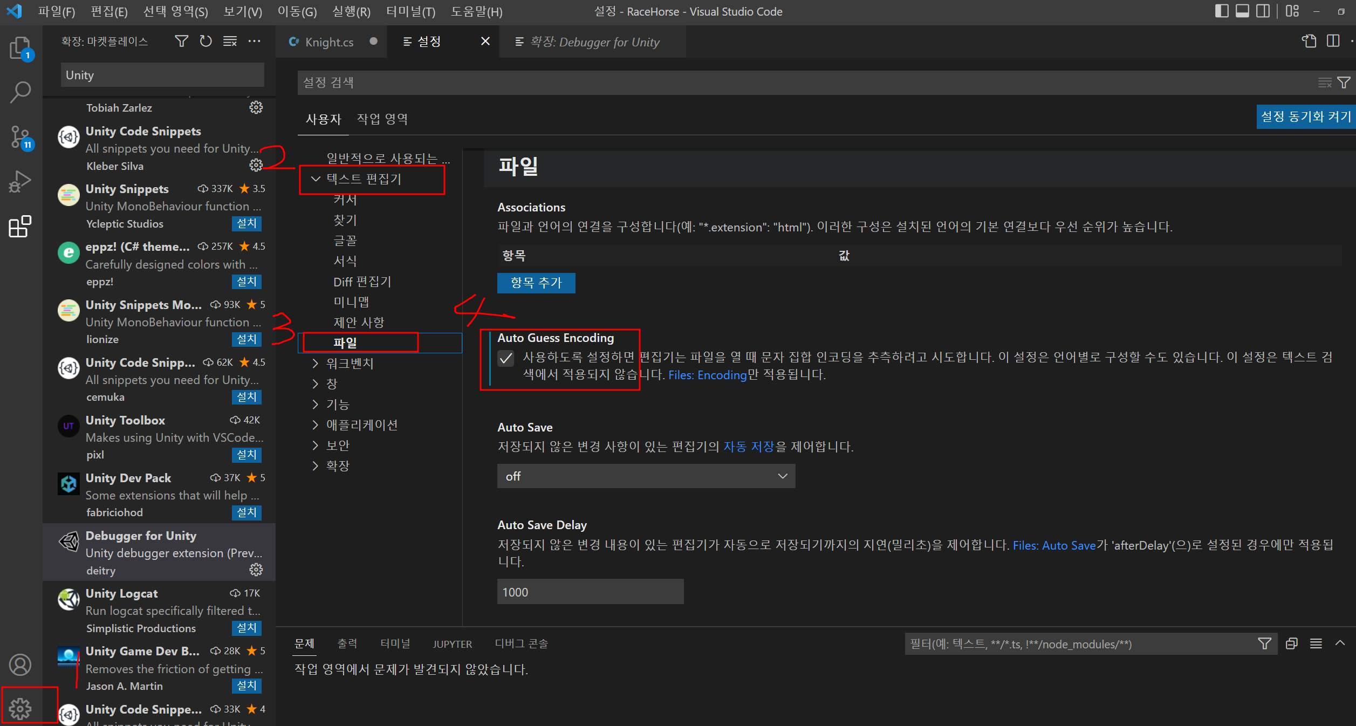Click the Extensions icon in the activity bar

(20, 227)
